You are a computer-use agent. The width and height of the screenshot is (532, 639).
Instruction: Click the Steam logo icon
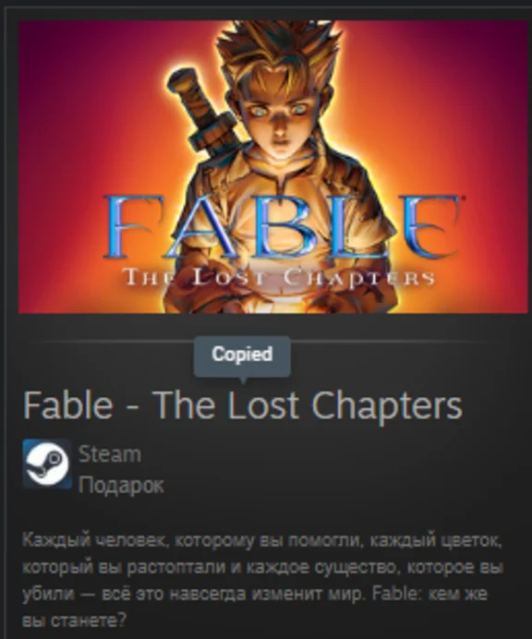point(47,464)
